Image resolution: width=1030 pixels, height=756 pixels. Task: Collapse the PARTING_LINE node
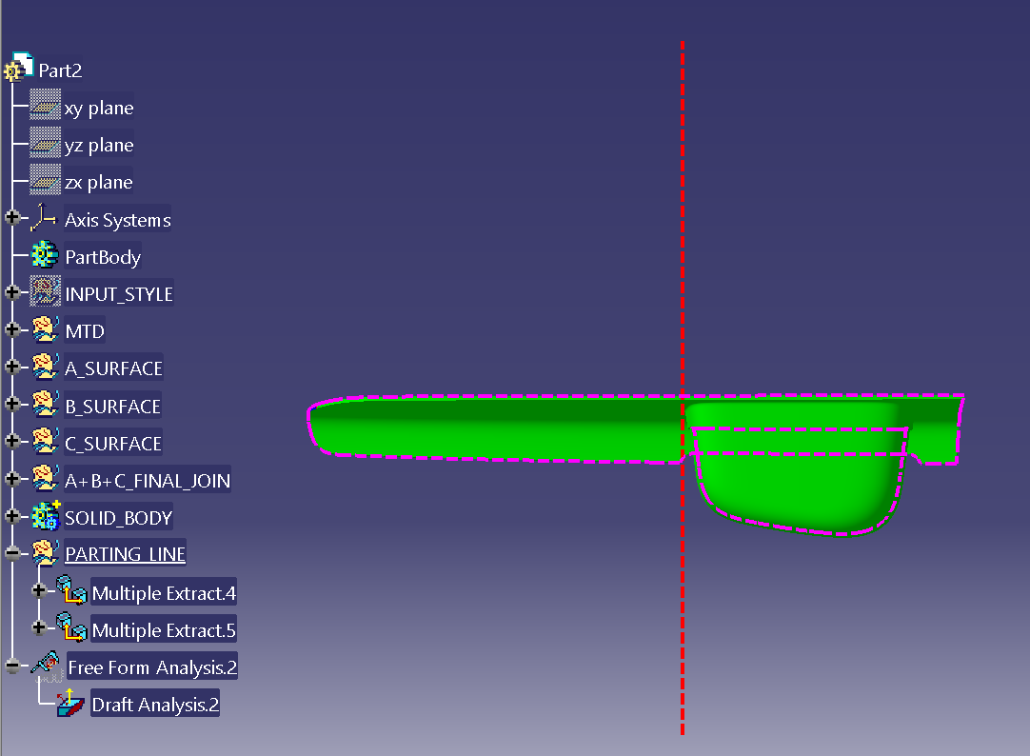tap(12, 553)
